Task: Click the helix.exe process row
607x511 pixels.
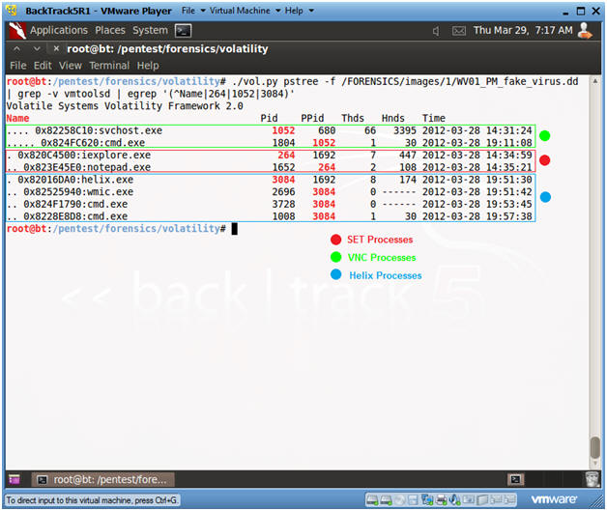Action: [271, 180]
